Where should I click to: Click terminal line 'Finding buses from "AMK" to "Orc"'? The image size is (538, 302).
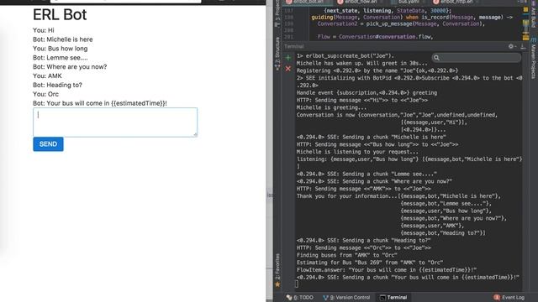click(347, 255)
